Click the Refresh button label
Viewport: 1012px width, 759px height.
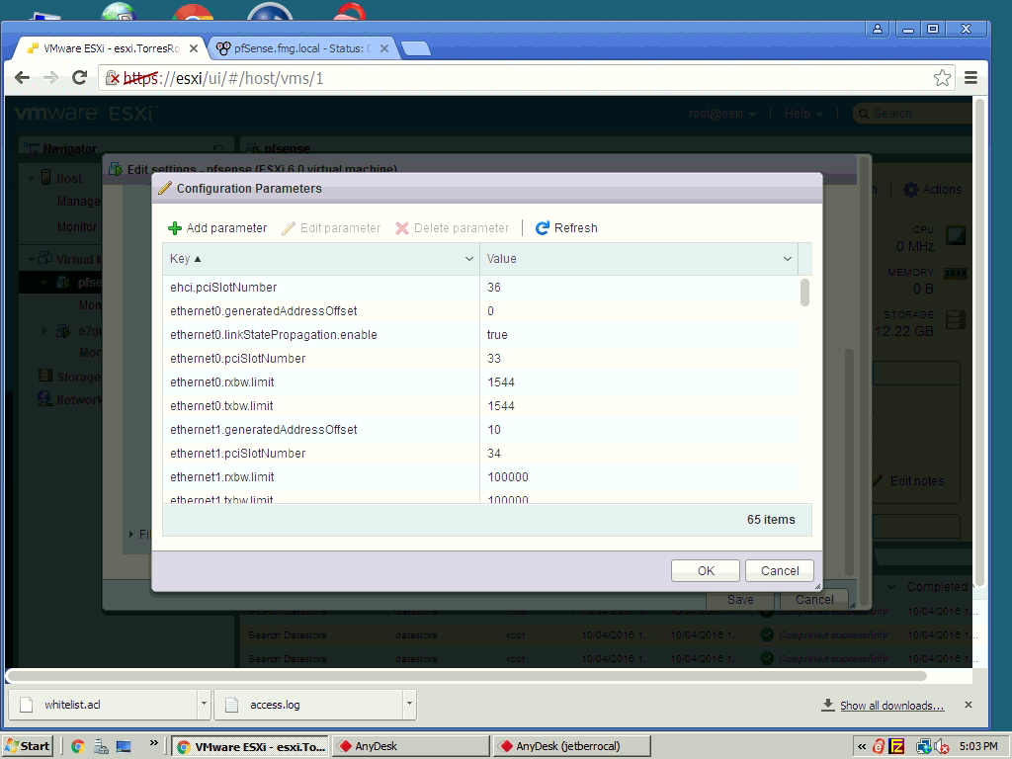click(x=576, y=228)
